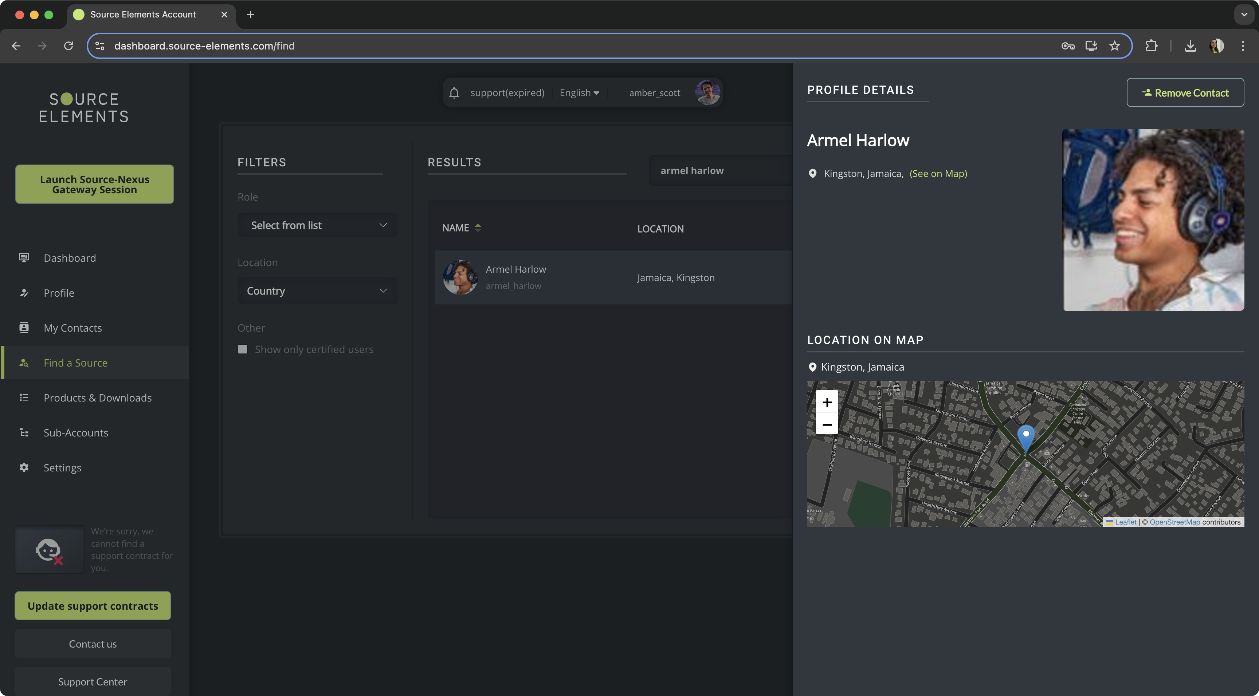Click the Settings gear icon
The image size is (1259, 696).
pos(24,467)
